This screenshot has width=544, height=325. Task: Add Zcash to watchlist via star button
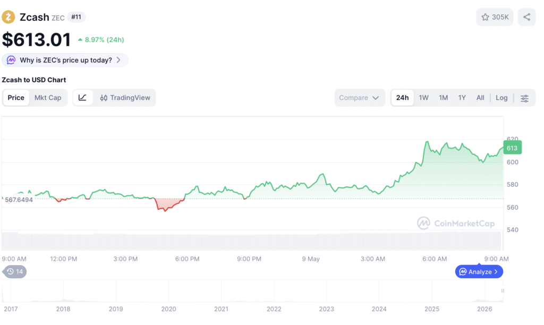495,17
